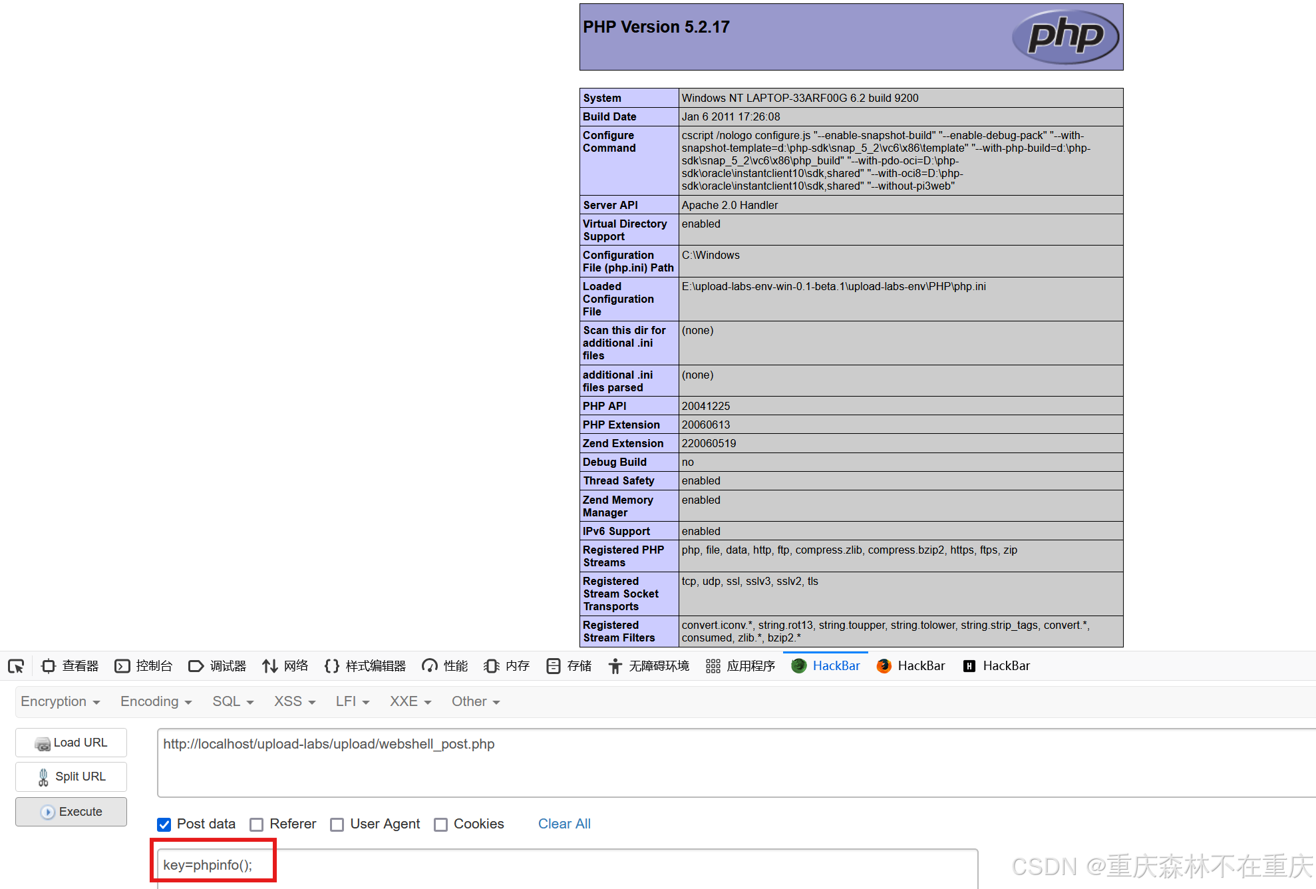Viewport: 1316px width, 889px height.
Task: Open the Style Editor (样式编辑器) panel
Action: 365,666
